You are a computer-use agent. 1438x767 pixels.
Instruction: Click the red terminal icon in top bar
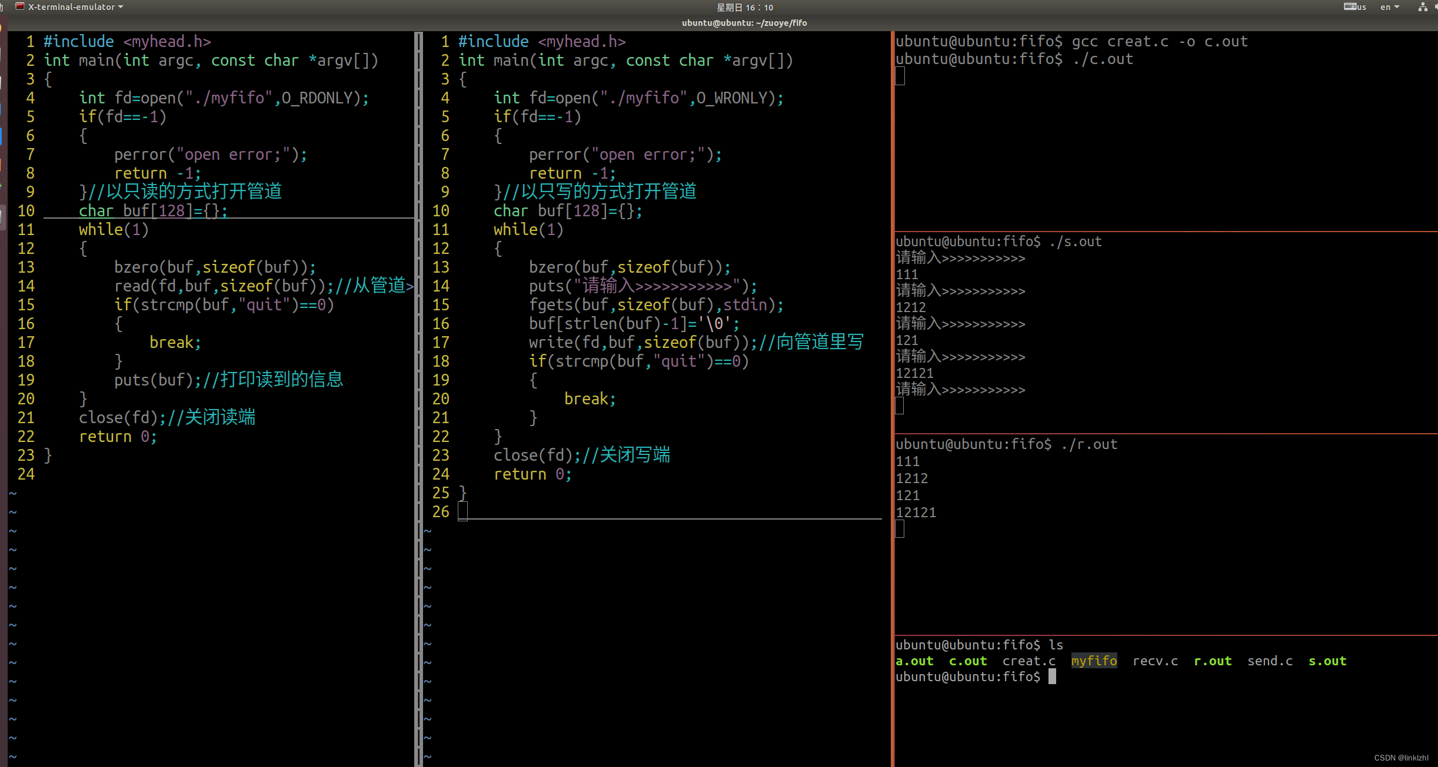pyautogui.click(x=20, y=6)
